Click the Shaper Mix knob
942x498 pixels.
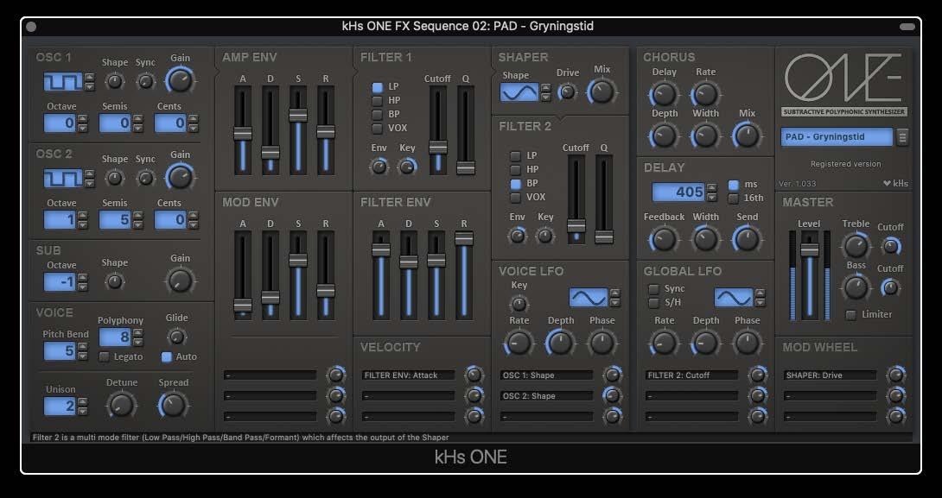[x=601, y=91]
